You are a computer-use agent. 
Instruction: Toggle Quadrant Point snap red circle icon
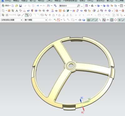tap(116, 20)
